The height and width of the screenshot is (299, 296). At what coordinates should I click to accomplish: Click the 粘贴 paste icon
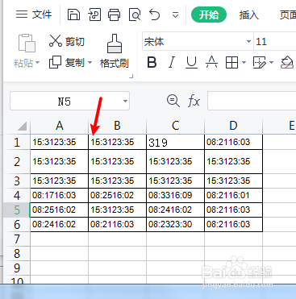click(27, 43)
